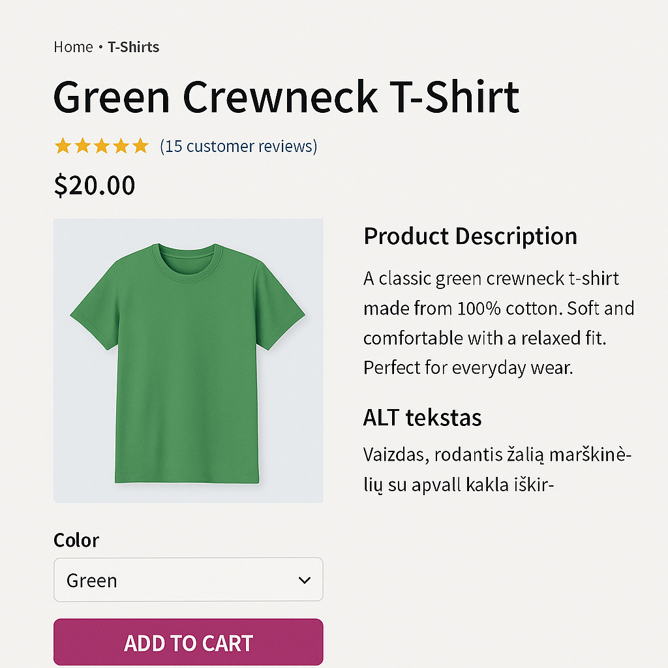Screen dimensions: 668x668
Task: Click the second rating star
Action: coord(82,146)
